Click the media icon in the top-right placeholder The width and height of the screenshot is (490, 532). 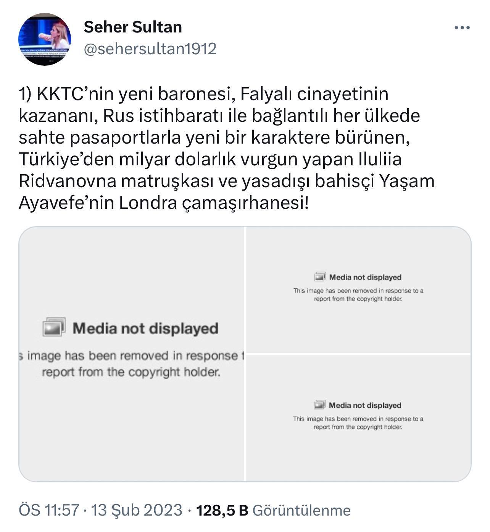(x=320, y=277)
